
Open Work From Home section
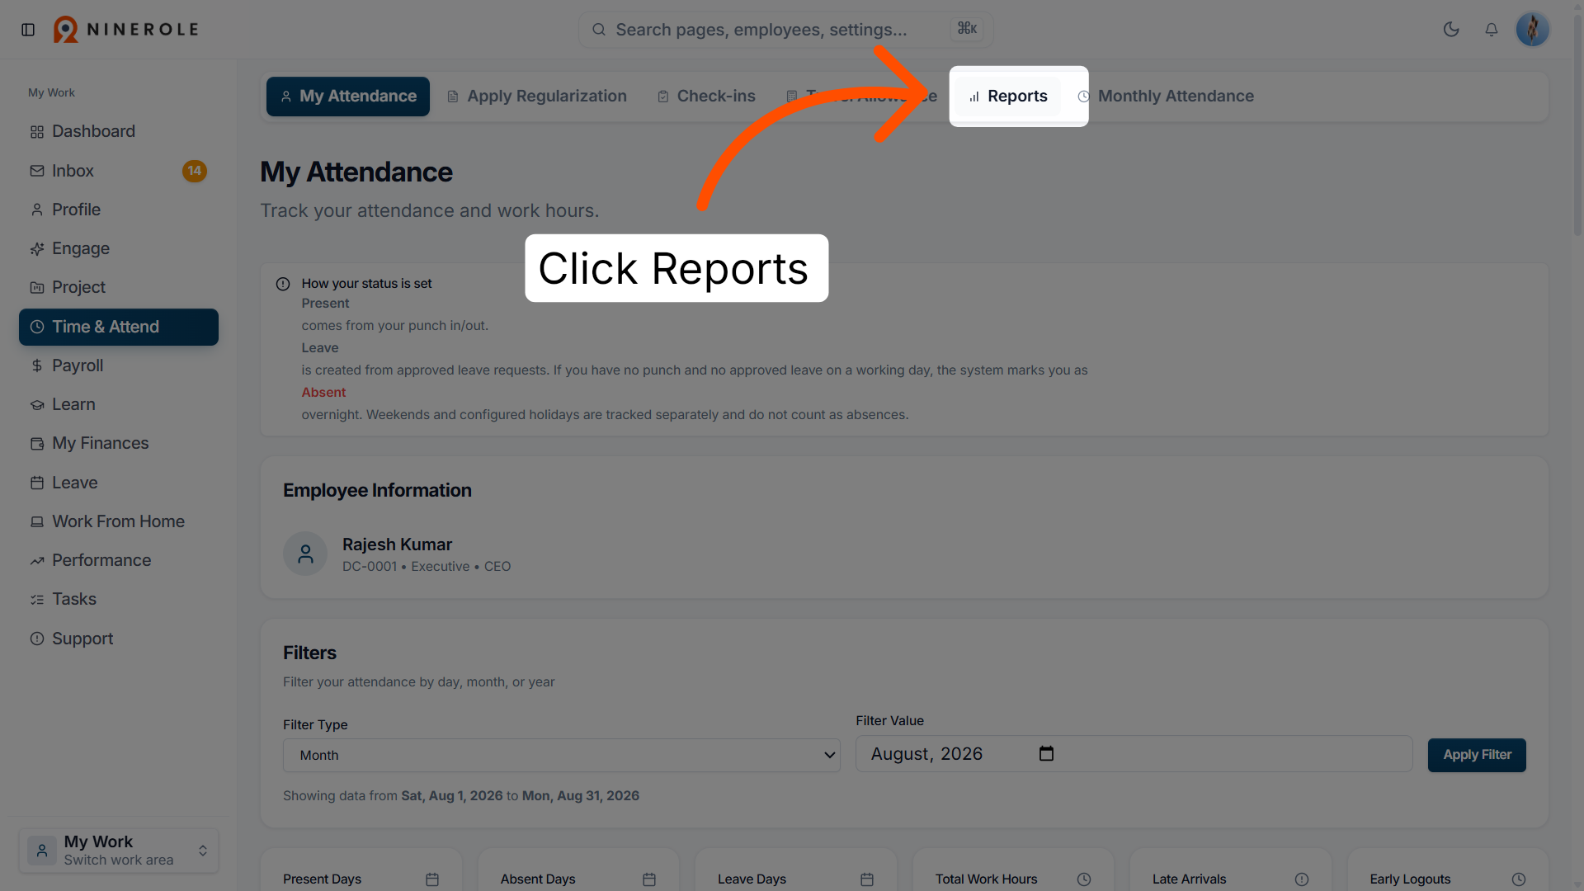click(119, 521)
